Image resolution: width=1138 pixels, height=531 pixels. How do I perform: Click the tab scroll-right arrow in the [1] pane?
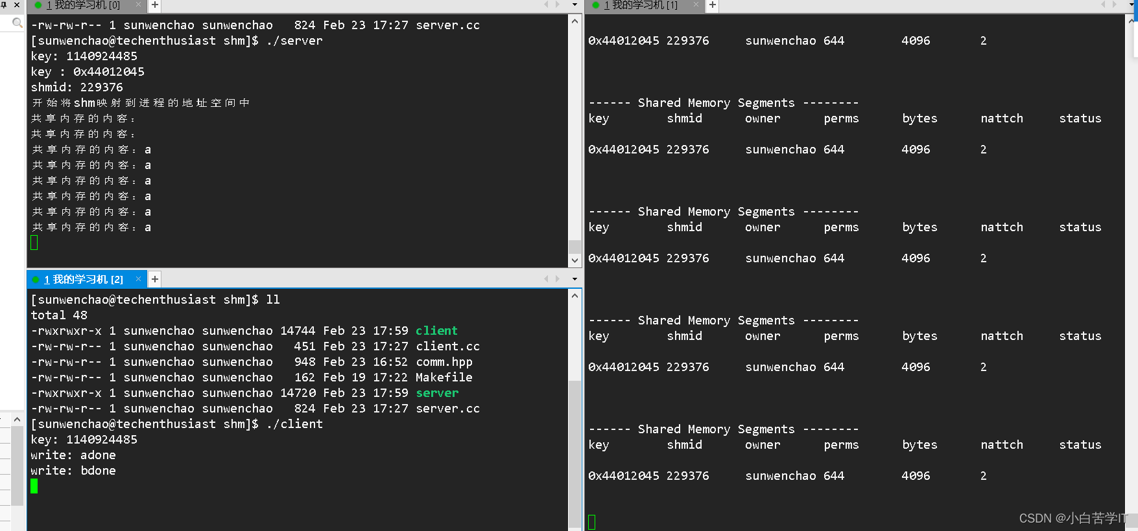coord(1115,5)
